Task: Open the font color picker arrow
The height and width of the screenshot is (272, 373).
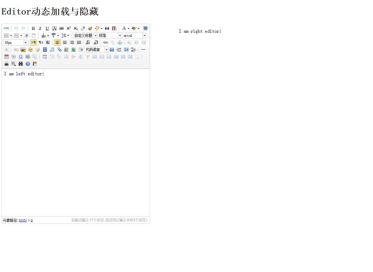Action: (x=128, y=28)
